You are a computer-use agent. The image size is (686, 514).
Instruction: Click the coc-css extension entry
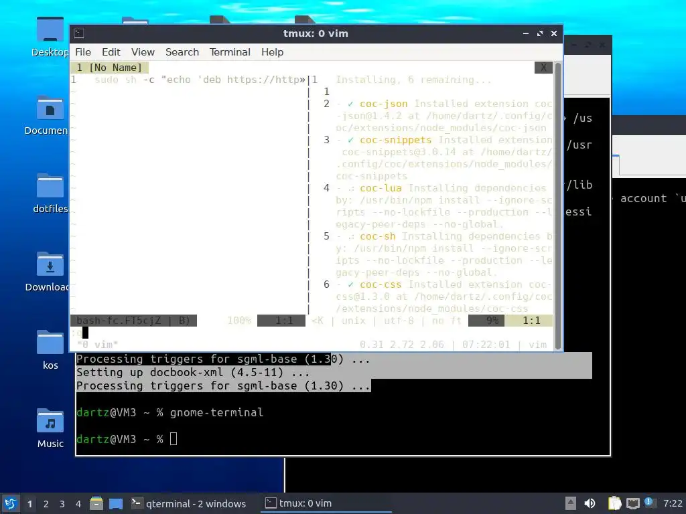[x=381, y=284]
